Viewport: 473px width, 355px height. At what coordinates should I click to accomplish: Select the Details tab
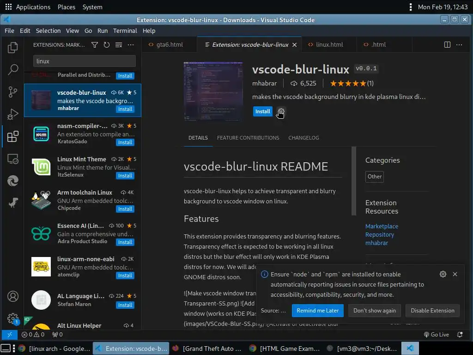click(198, 138)
